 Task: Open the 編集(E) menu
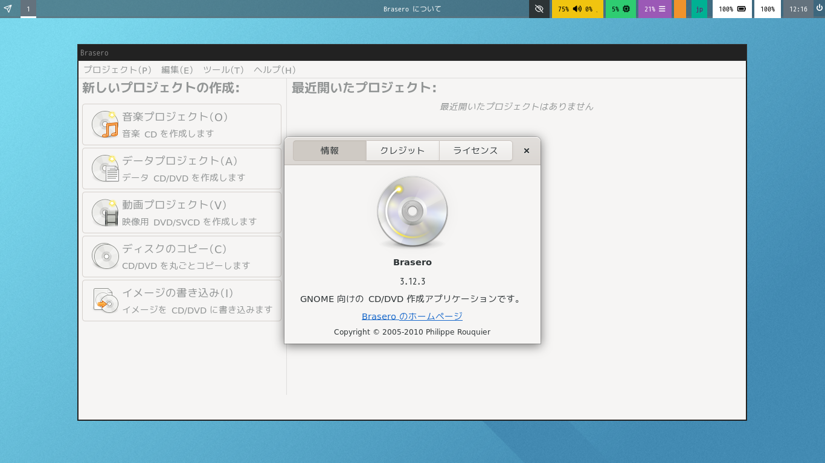(177, 70)
